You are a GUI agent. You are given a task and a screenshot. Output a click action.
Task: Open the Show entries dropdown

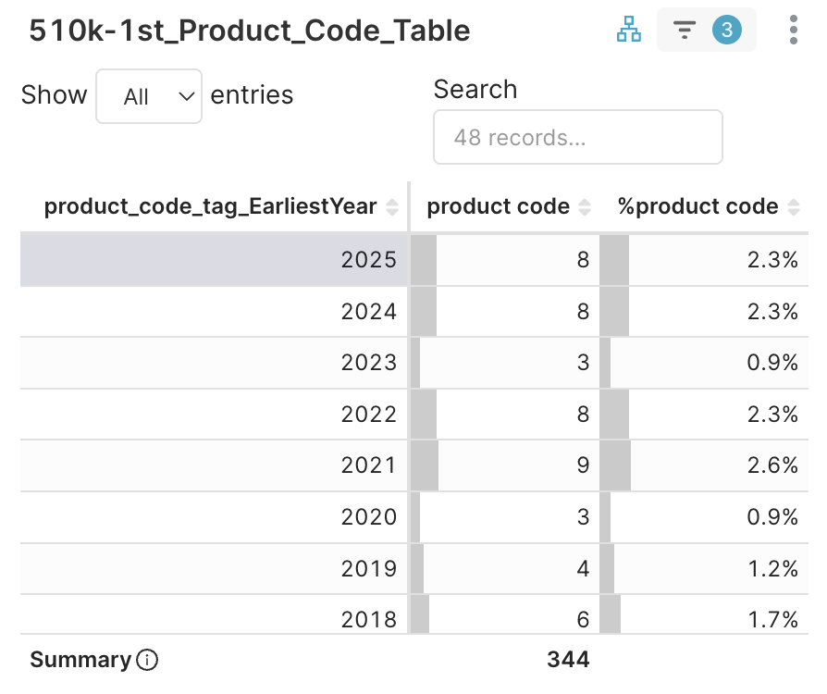click(x=149, y=96)
